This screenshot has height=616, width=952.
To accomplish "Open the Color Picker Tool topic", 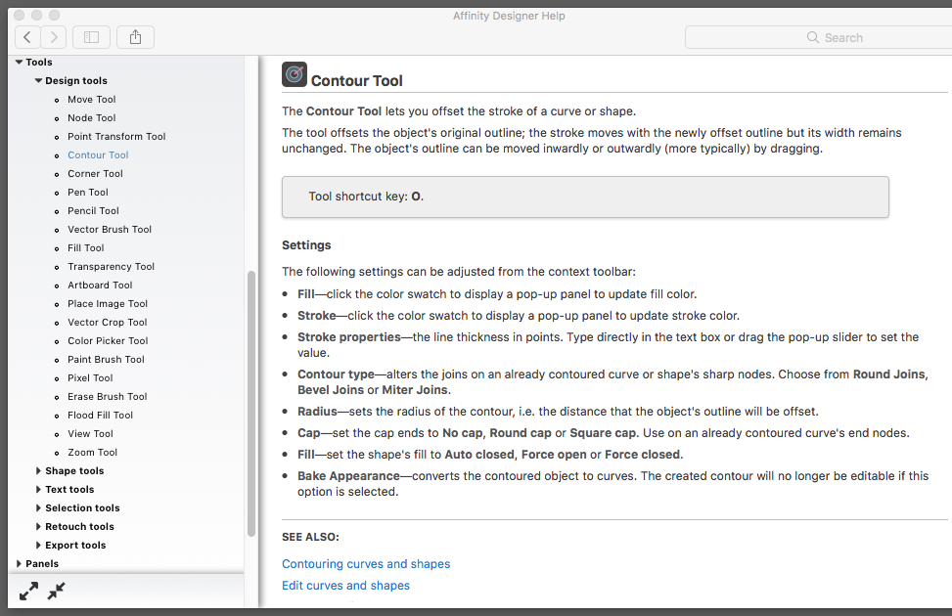I will point(108,341).
